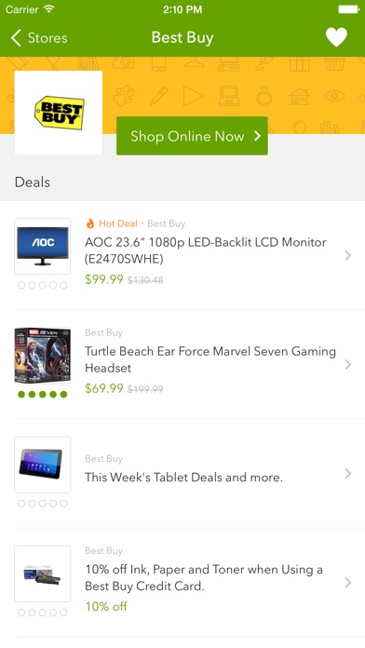Expand the Ink, Paper and Toner chevron
Viewport: 365px width, 648px height.
pos(348,583)
